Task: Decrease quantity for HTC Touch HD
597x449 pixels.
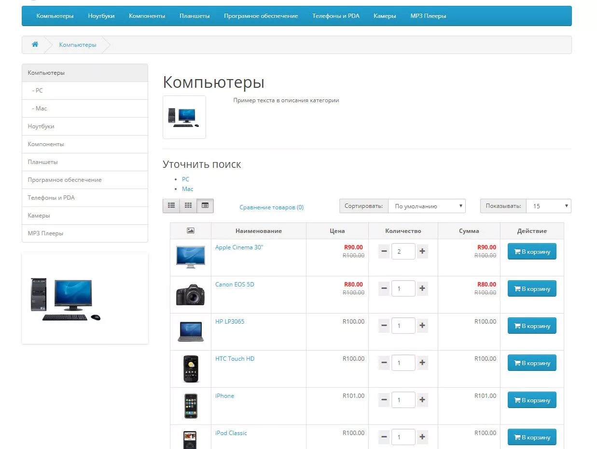Action: click(384, 363)
